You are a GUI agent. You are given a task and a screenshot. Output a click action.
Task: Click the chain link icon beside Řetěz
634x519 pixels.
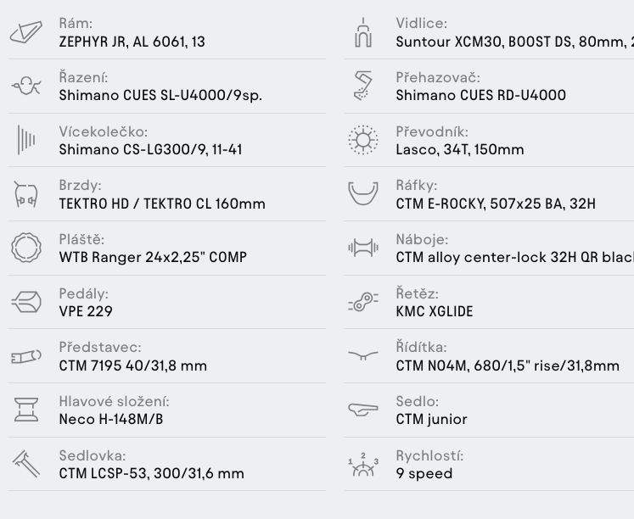tap(363, 302)
